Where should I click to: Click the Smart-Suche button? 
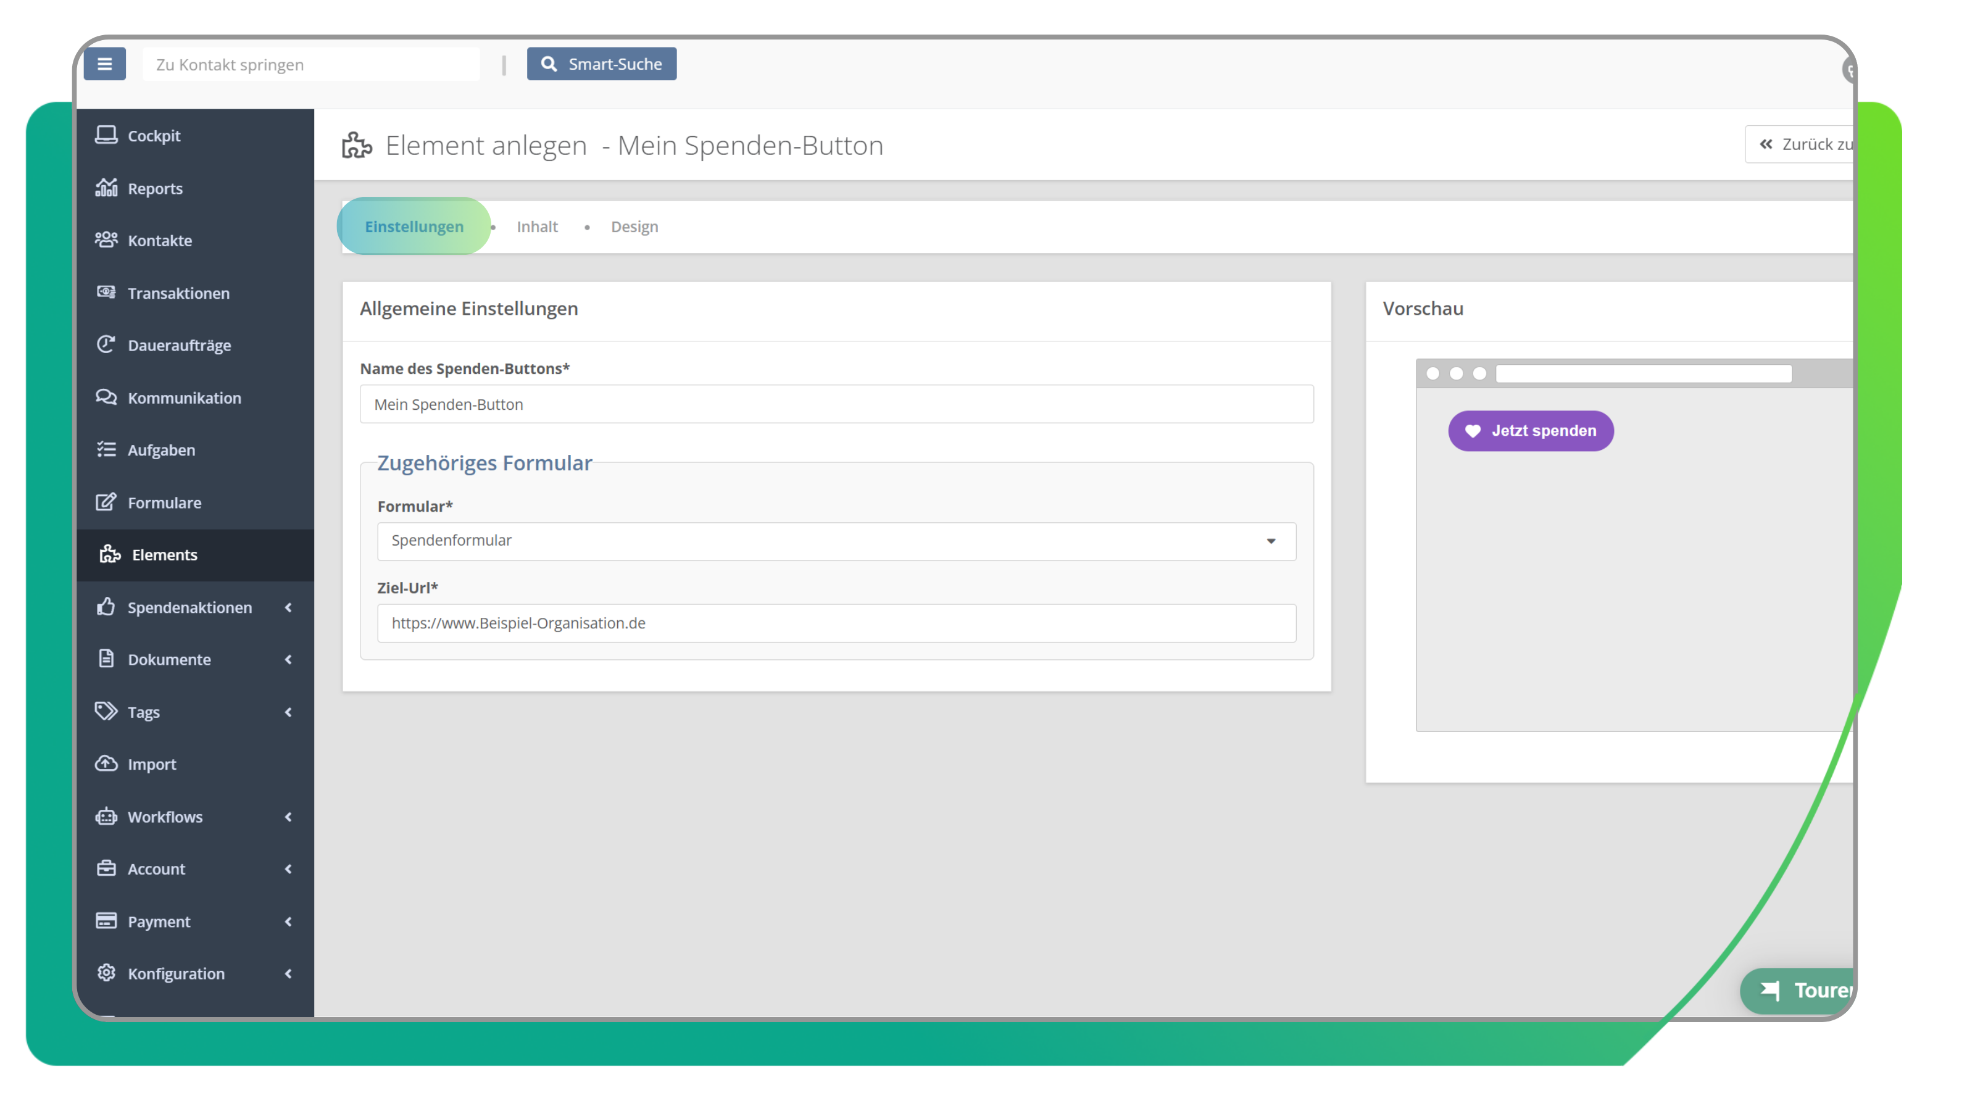(601, 64)
